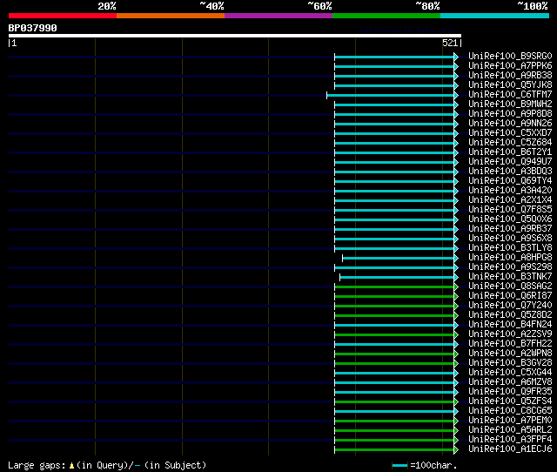
Task: Open UniRef100_Q5Q0X6 label
Action: pyautogui.click(x=510, y=219)
